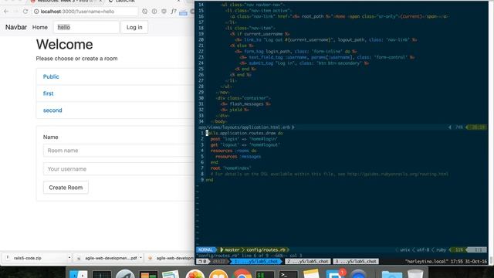This screenshot has height=278, width=494.
Task: Open the yellow Notes icon in dock
Action: pos(312,273)
